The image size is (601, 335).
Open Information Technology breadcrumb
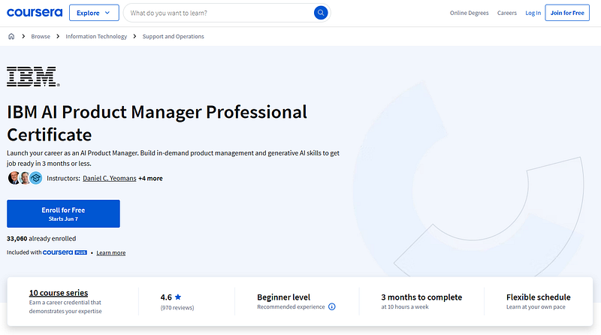[x=96, y=36]
